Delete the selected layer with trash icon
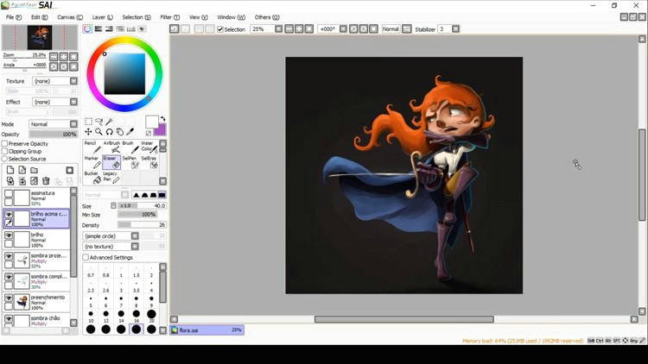 [x=46, y=181]
